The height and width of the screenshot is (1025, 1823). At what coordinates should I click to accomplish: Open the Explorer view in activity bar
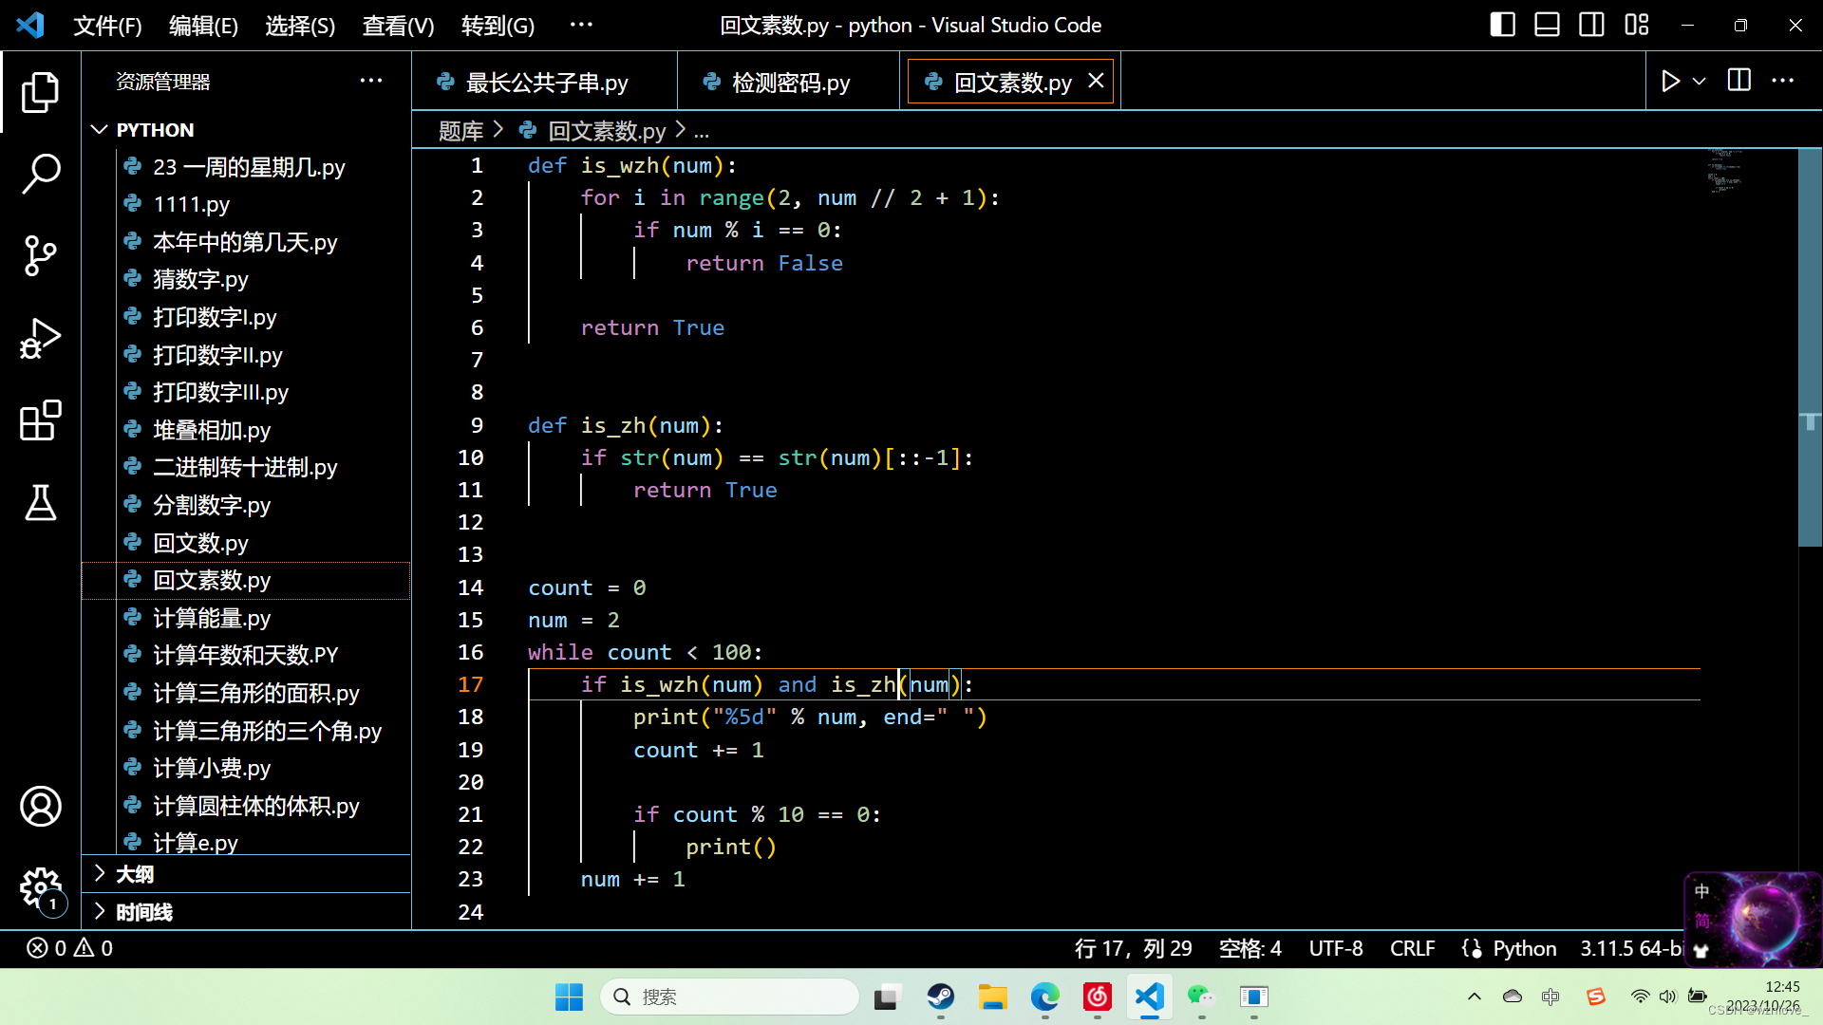pyautogui.click(x=40, y=92)
